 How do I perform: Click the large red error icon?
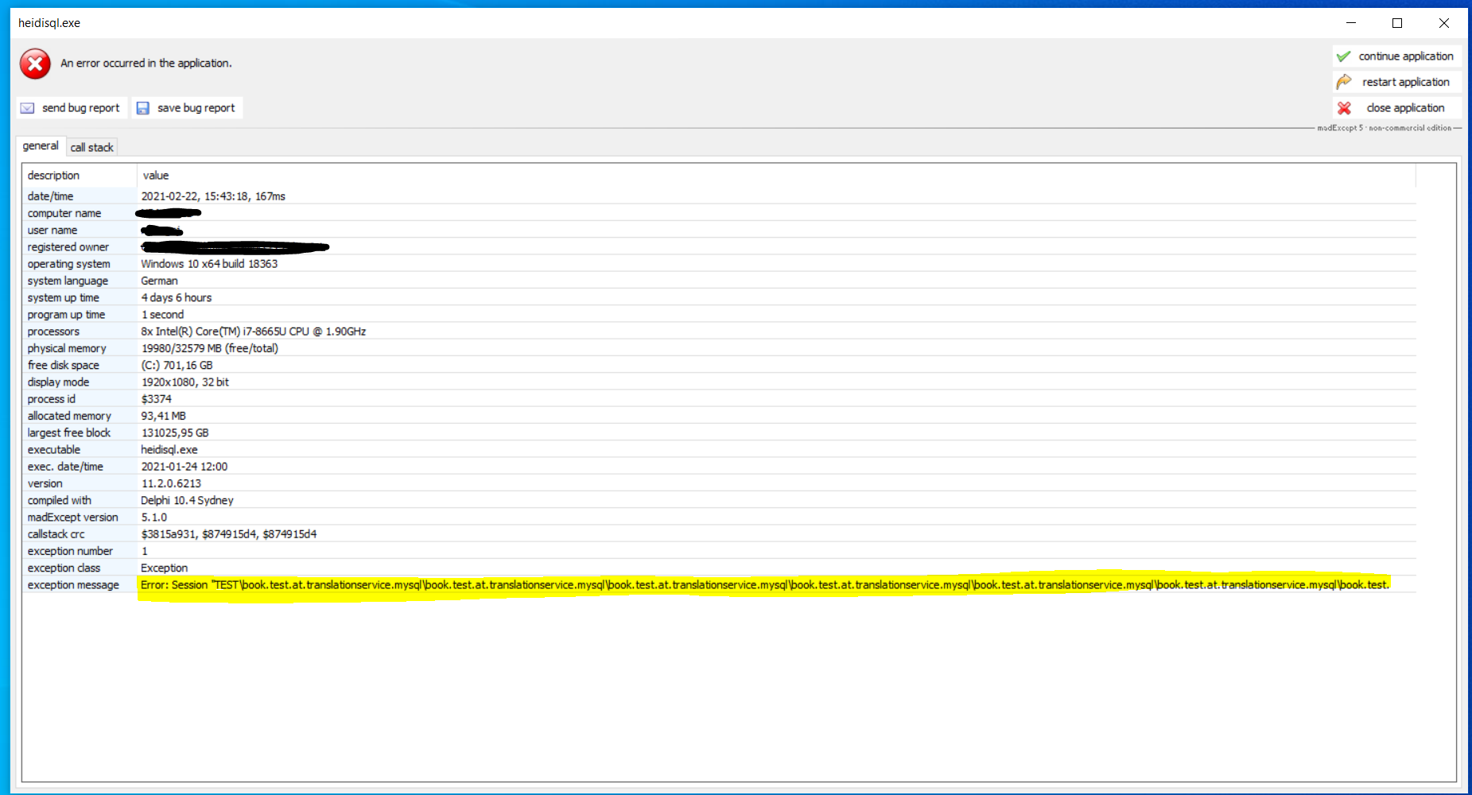tap(34, 64)
